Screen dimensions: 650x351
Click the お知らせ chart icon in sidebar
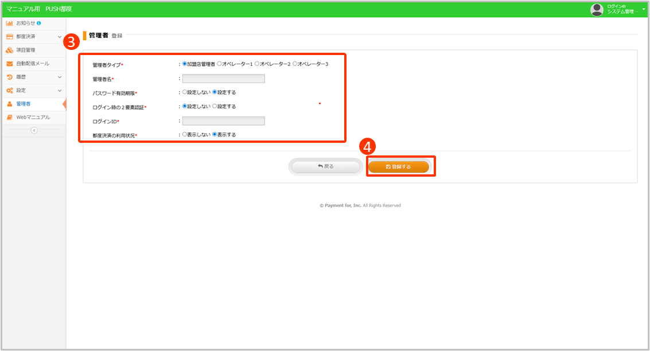(x=10, y=23)
